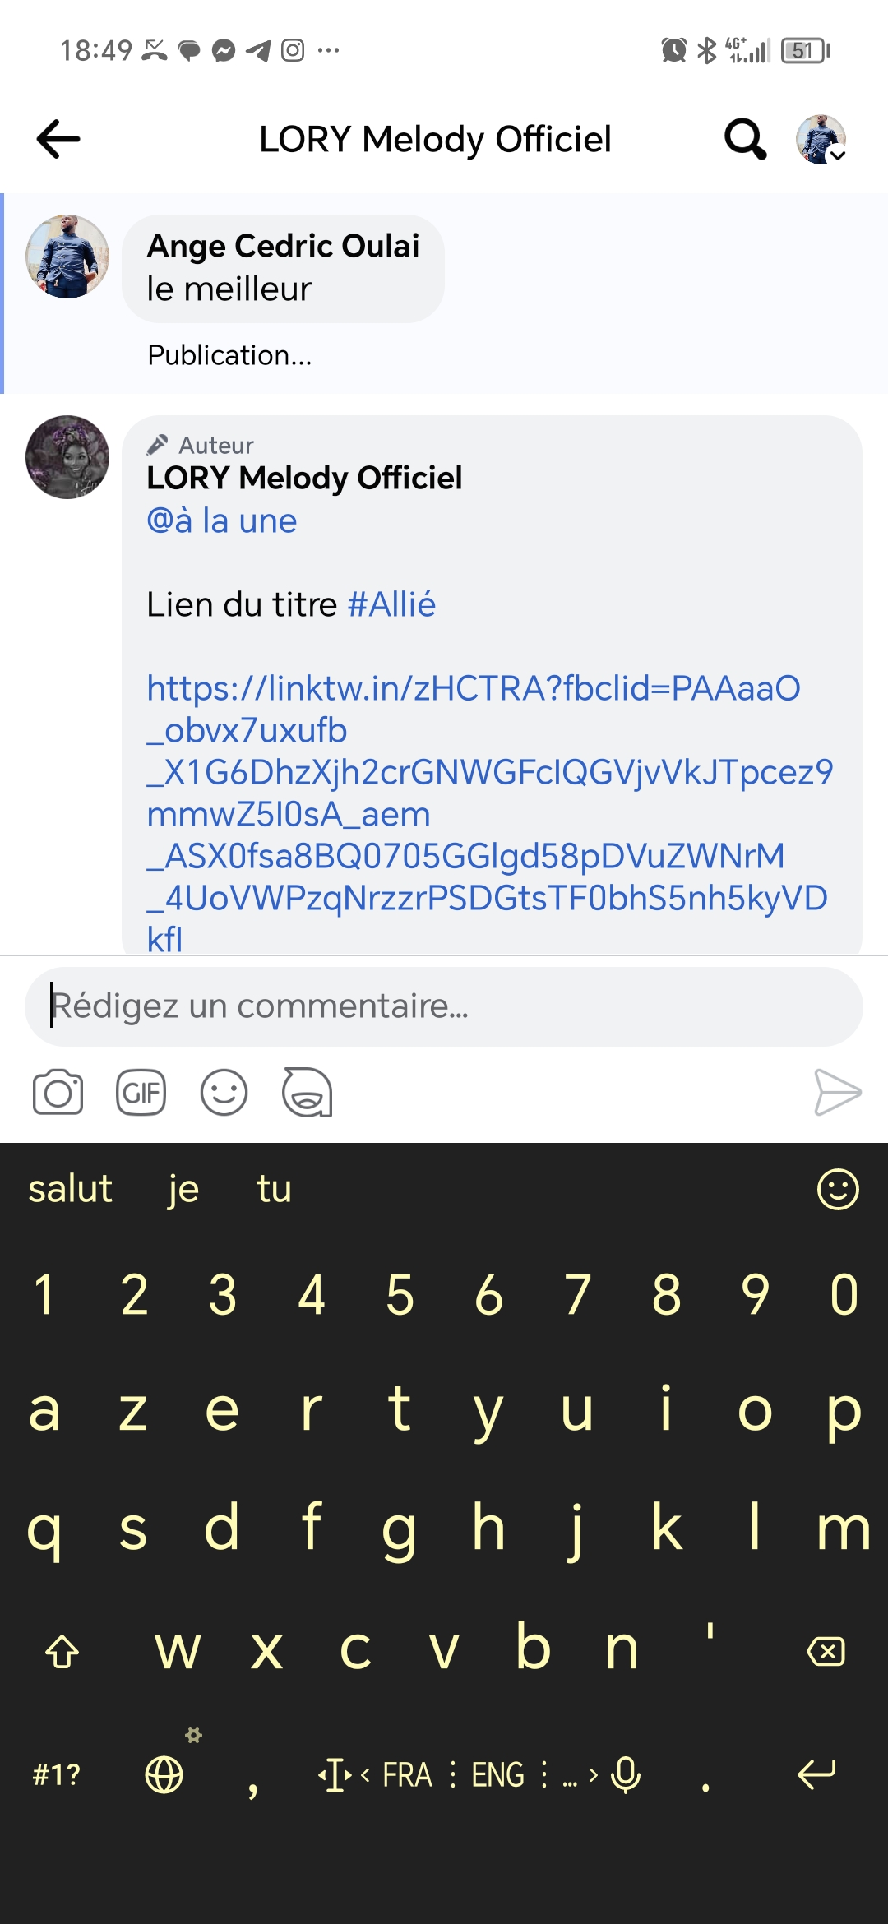The height and width of the screenshot is (1924, 888).
Task: Choose the "je" word suggestion
Action: point(183,1189)
